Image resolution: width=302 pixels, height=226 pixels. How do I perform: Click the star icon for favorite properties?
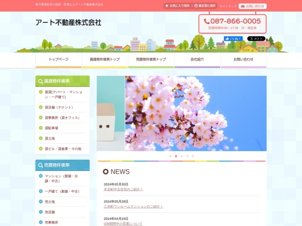[x=167, y=6]
